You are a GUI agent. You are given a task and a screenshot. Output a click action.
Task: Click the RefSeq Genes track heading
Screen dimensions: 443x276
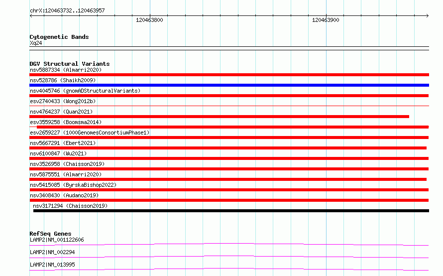tap(50, 234)
